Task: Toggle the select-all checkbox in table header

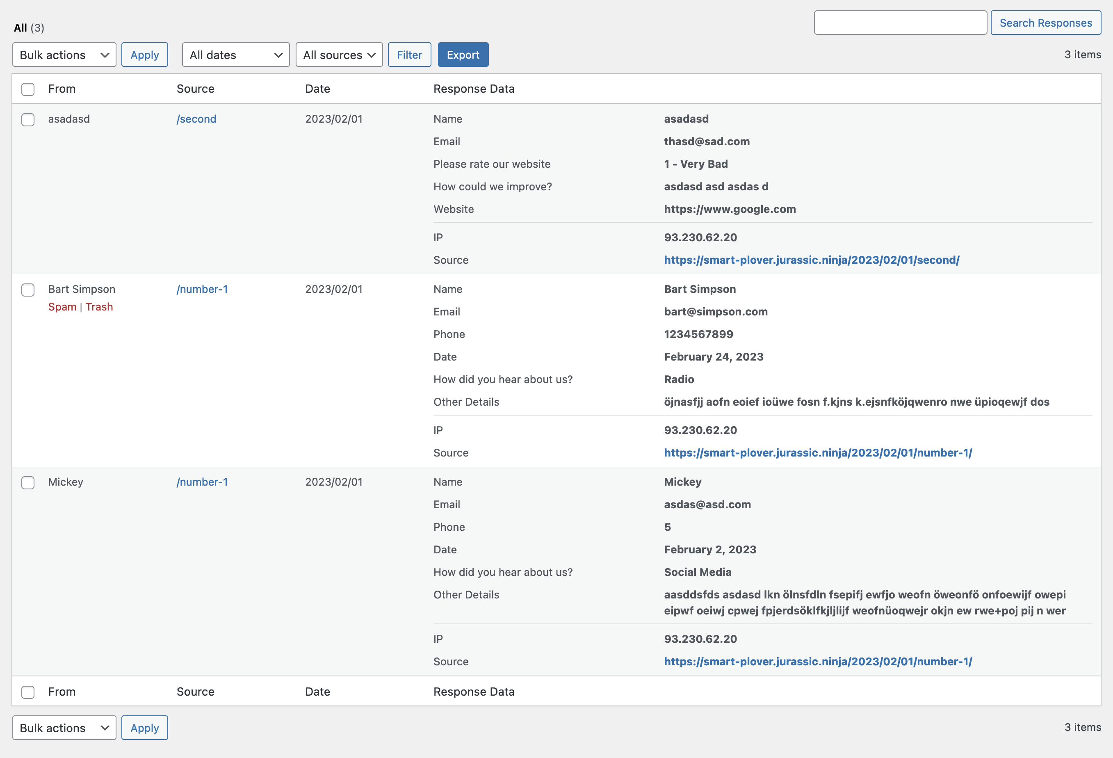Action: click(28, 89)
